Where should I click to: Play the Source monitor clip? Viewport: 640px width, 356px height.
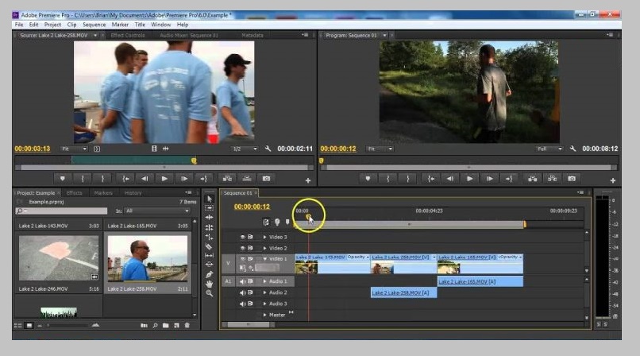164,179
